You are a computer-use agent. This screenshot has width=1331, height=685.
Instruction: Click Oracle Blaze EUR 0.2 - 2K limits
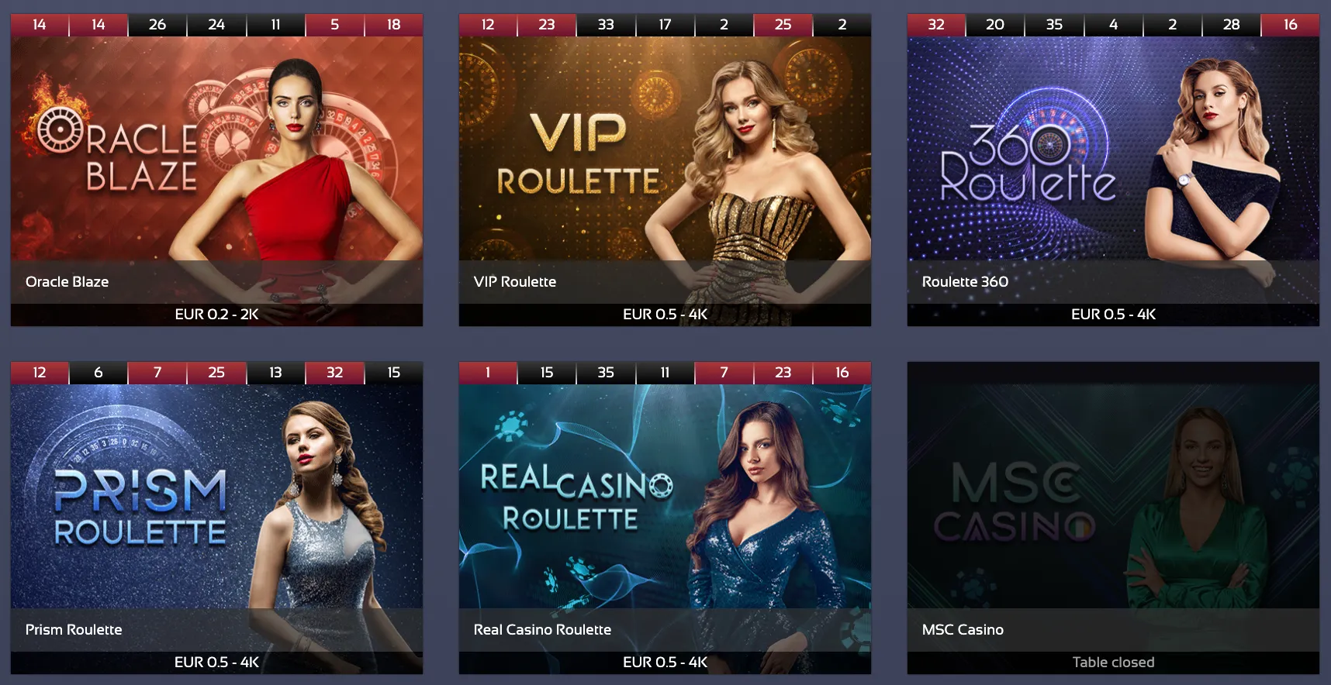(x=216, y=315)
